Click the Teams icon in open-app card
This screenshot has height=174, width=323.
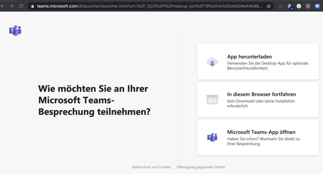point(212,137)
